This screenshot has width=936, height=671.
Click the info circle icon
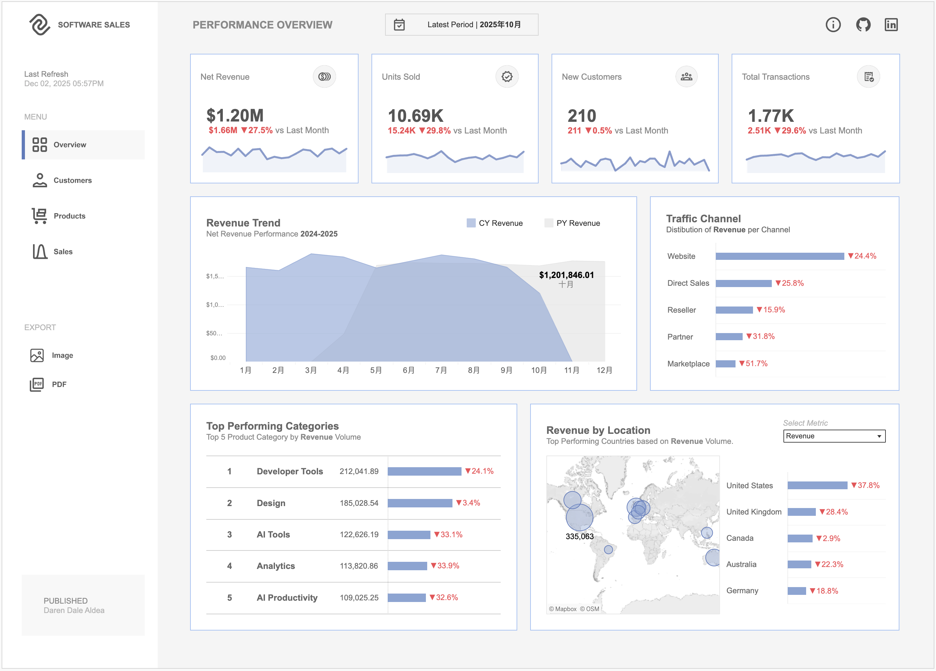tap(833, 25)
